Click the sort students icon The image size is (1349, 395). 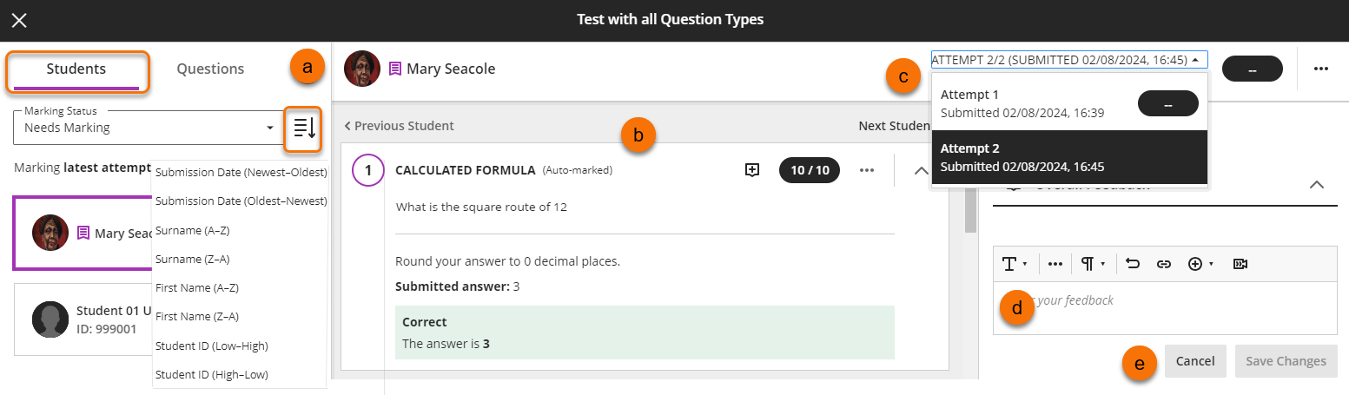pyautogui.click(x=304, y=128)
